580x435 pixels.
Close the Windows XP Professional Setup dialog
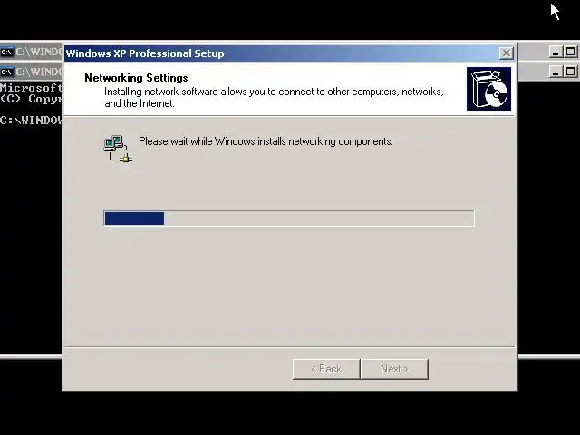pos(506,53)
